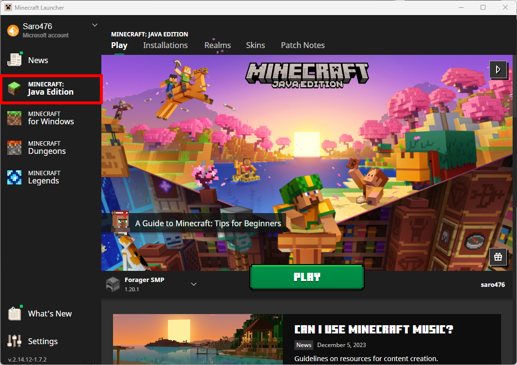Expand the Forager SMP installation dropdown
Image resolution: width=517 pixels, height=365 pixels.
(194, 284)
